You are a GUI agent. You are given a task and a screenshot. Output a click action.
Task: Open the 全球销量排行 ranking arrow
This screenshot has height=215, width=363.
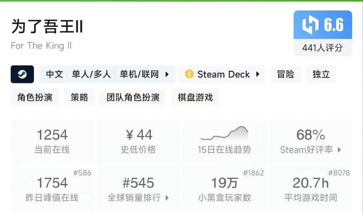(x=167, y=198)
